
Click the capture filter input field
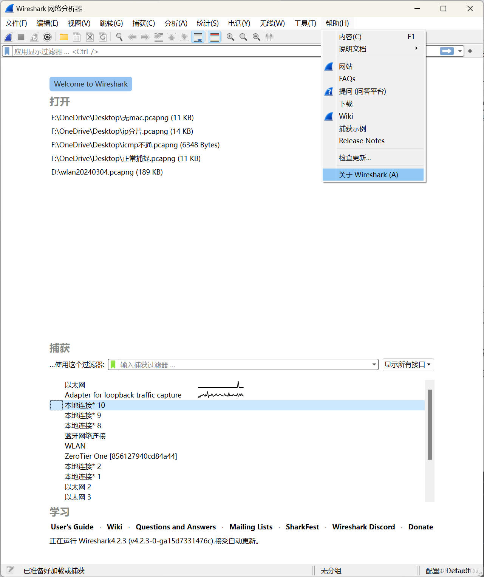pyautogui.click(x=245, y=365)
